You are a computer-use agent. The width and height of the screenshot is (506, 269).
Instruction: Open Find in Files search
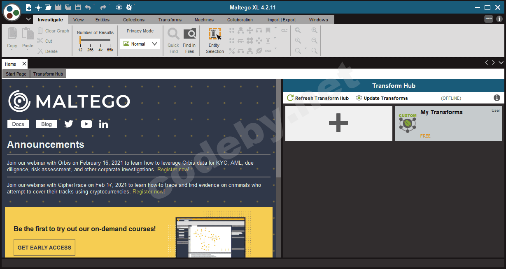tap(189, 40)
